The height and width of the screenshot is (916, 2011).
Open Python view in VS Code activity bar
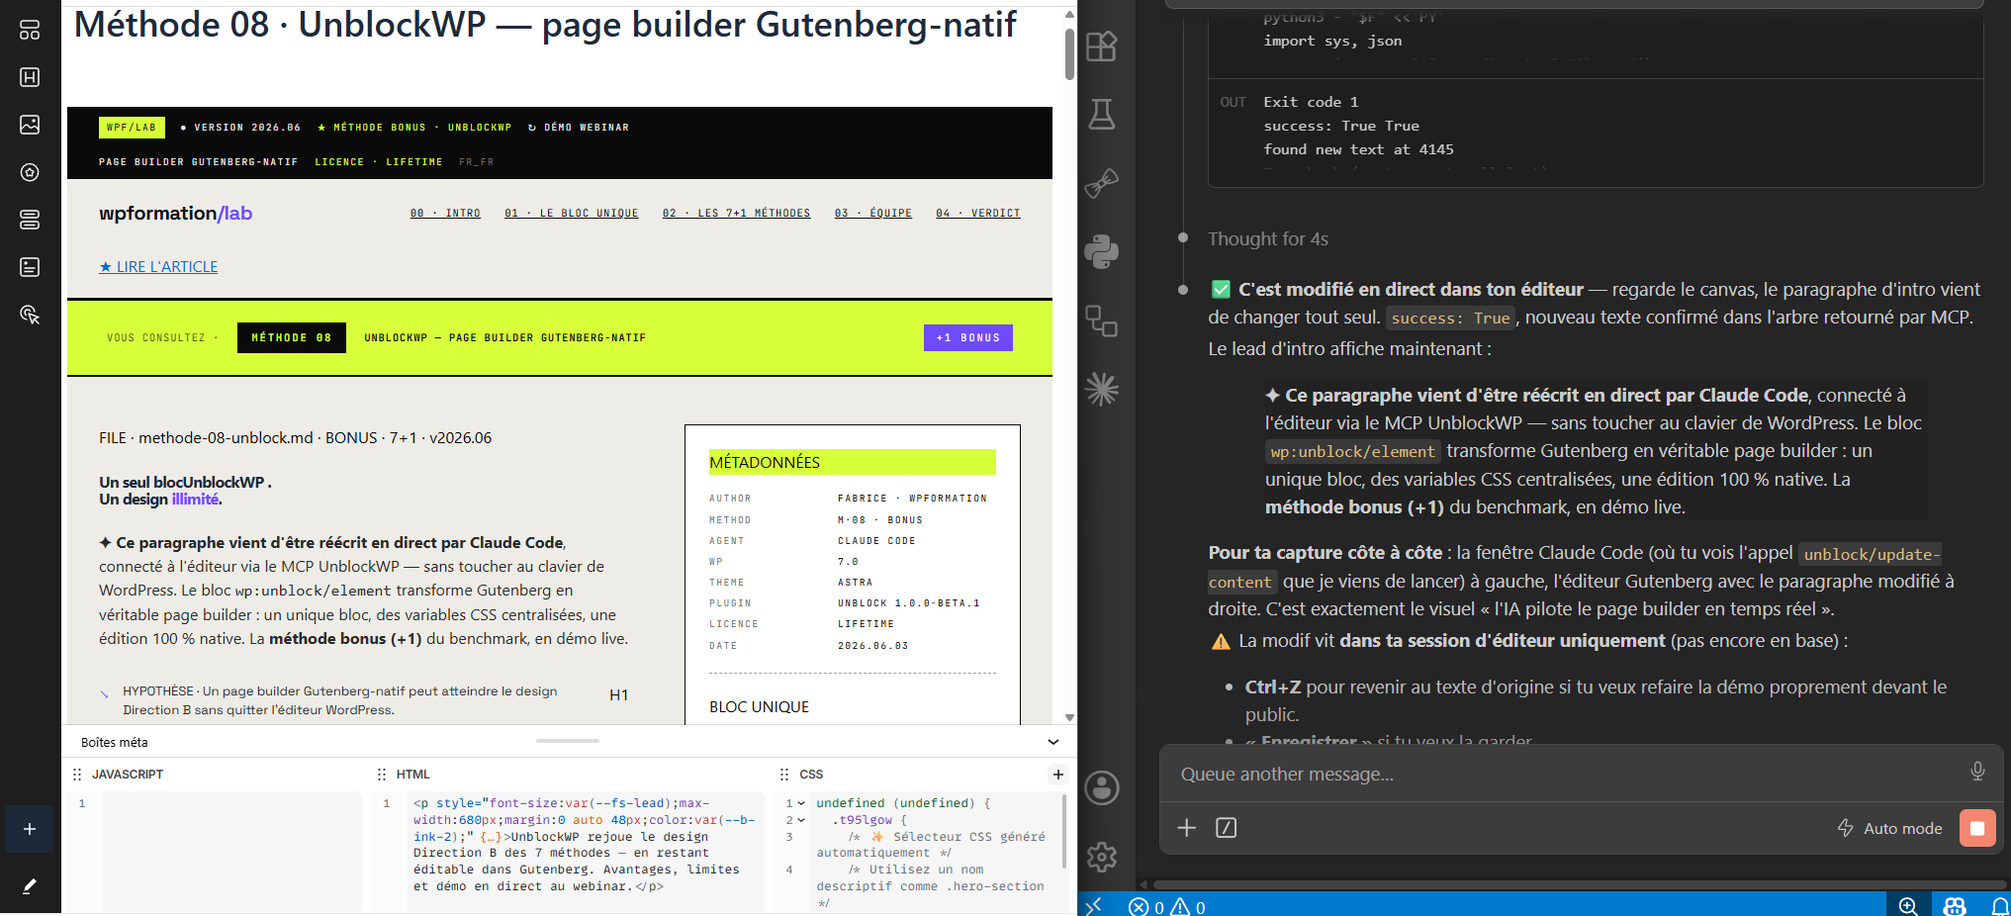coord(1101,251)
